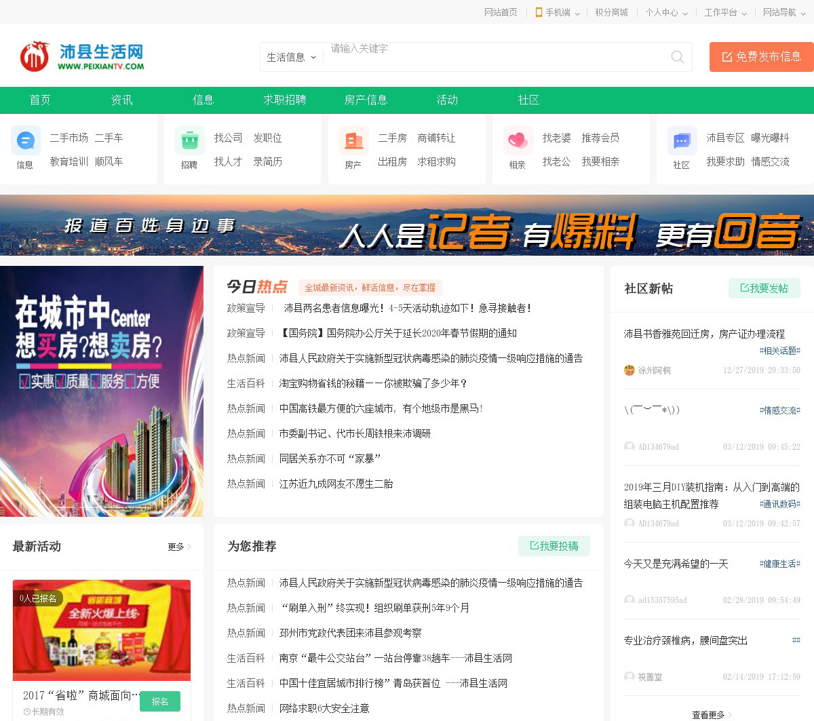Image resolution: width=814 pixels, height=721 pixels.
Task: Open the 相亲 pink heart icon
Action: 518,140
